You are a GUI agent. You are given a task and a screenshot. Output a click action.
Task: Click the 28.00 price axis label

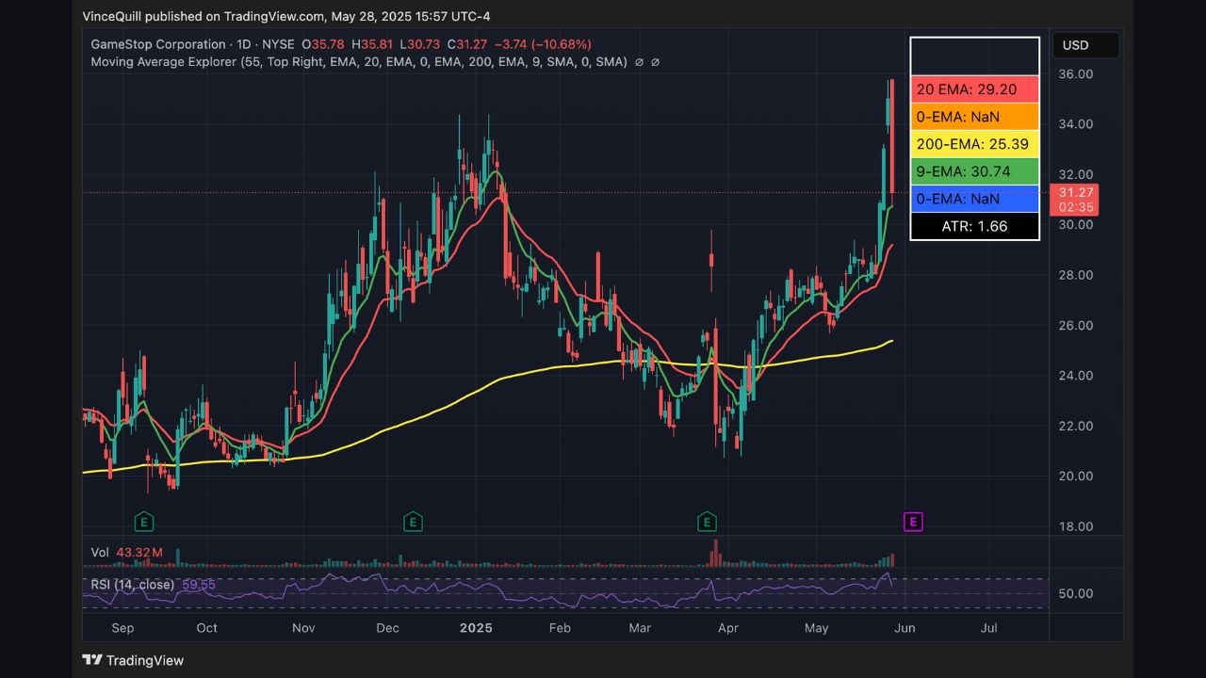[1075, 275]
